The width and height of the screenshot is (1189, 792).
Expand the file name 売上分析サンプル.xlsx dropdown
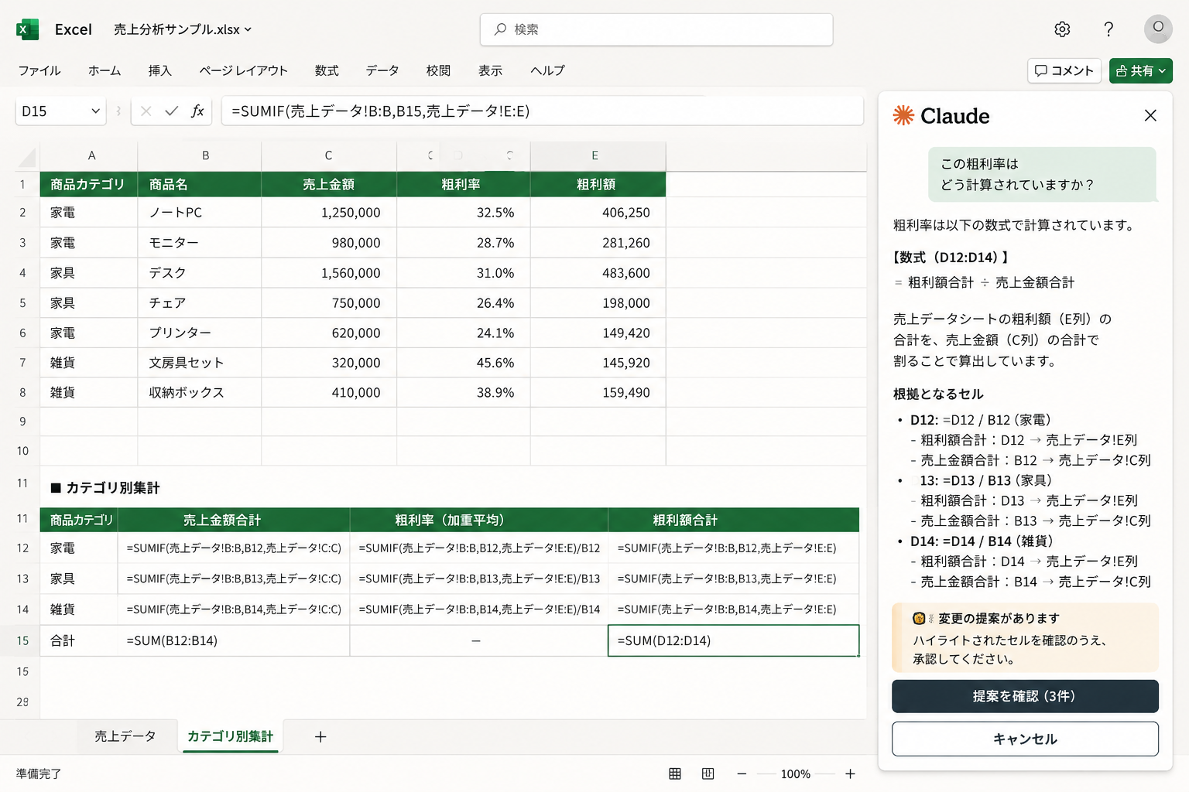coord(248,29)
